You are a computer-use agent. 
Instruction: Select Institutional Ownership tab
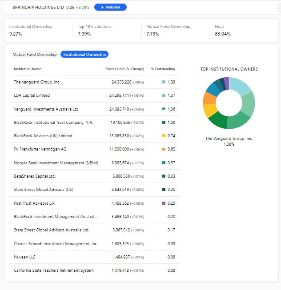(84, 54)
